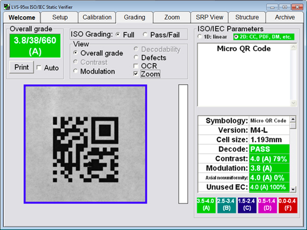Click the red 0.0-0.4 (F) legend swatch
Viewport: 307px width, 230px height.
click(288, 205)
